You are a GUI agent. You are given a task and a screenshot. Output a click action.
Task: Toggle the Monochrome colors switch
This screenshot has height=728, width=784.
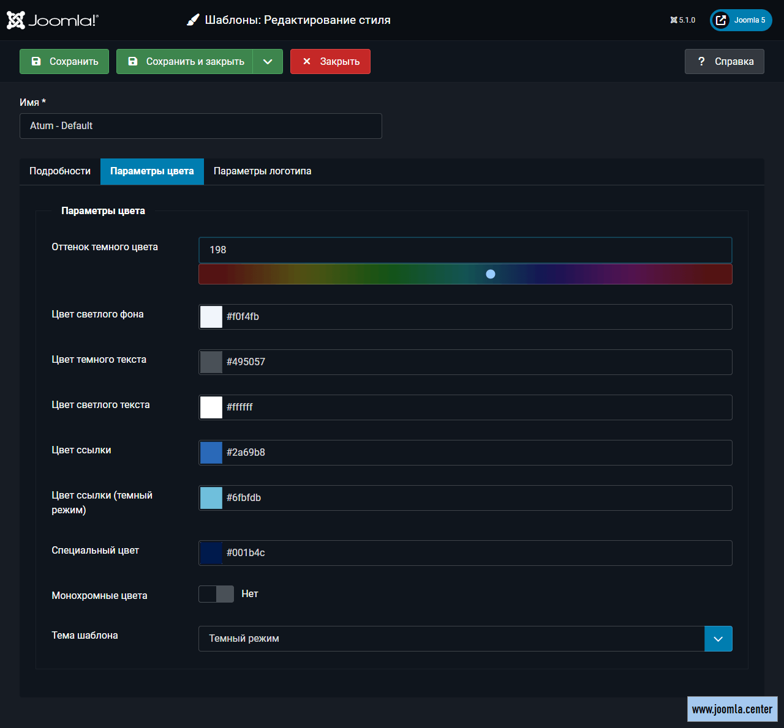(x=216, y=594)
